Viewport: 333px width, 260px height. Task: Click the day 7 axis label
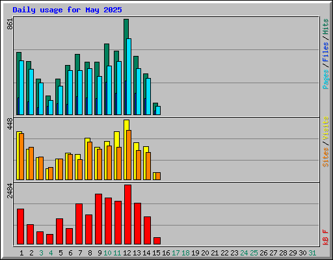[80, 253]
